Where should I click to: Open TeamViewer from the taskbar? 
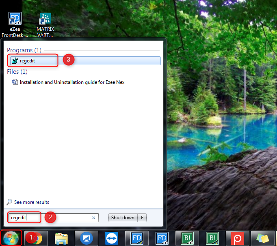coord(112,238)
